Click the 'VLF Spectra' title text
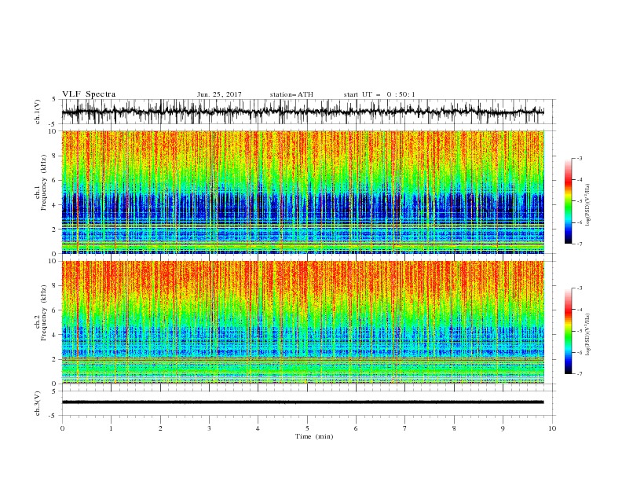 89,94
